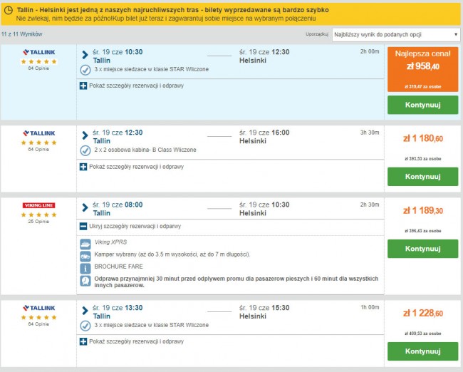Click the camper vehicle icon
The image size is (463, 372).
click(x=85, y=257)
